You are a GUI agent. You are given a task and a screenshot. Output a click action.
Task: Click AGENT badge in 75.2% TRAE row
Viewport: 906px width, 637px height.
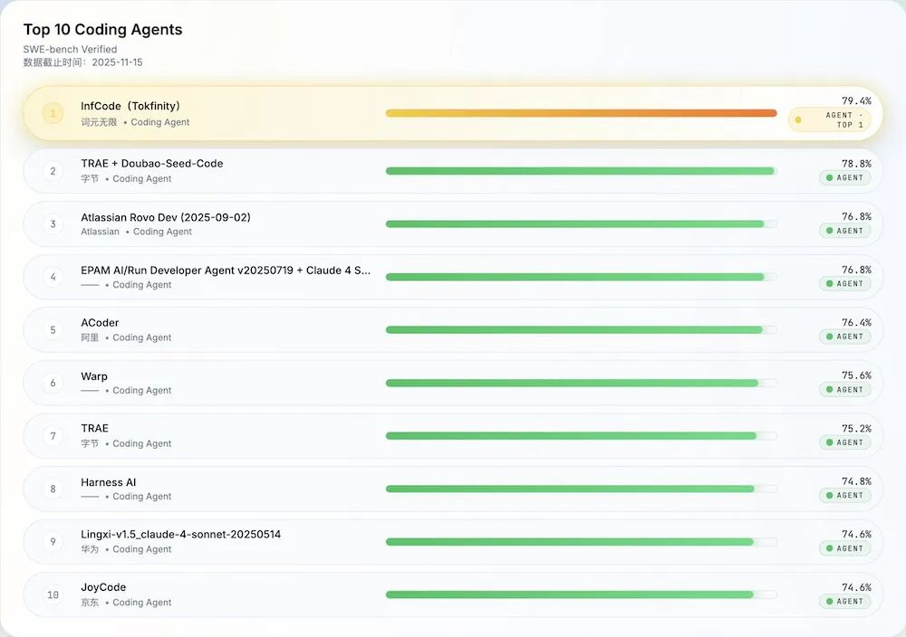coord(844,442)
